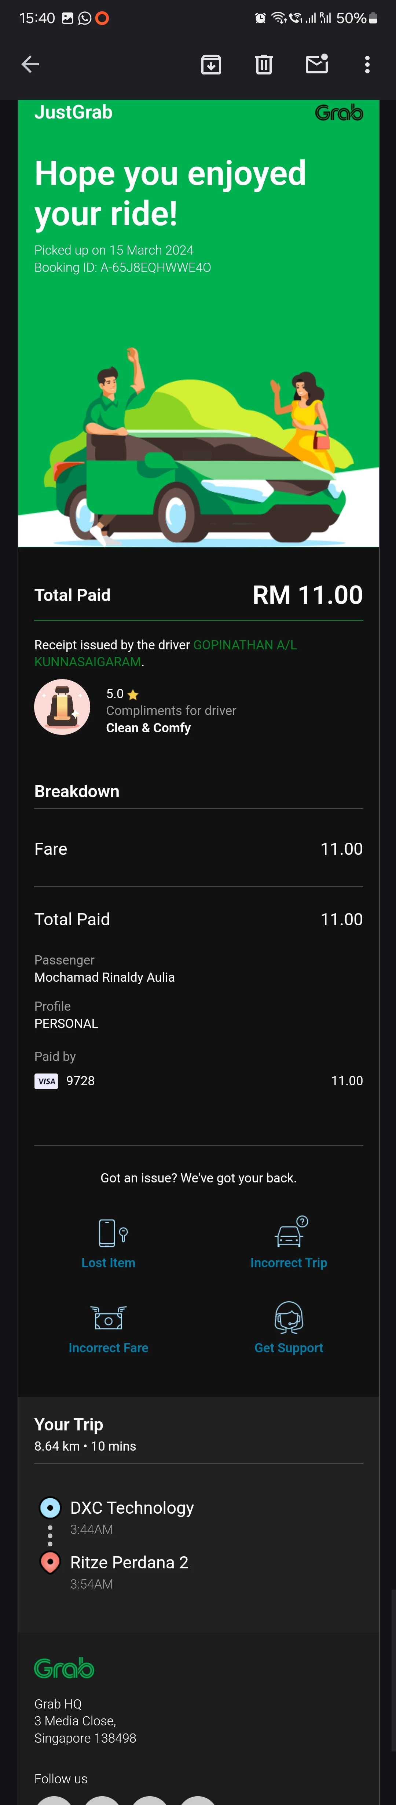Open the Lost Item link
This screenshot has width=396, height=1805.
[x=109, y=1263]
